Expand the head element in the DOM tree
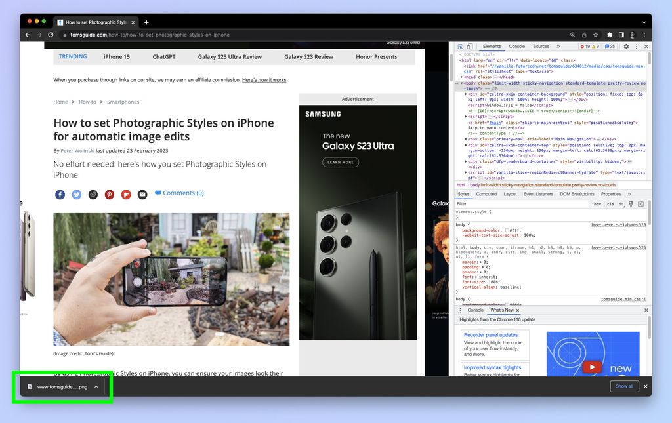Image resolution: width=672 pixels, height=423 pixels. click(x=462, y=77)
